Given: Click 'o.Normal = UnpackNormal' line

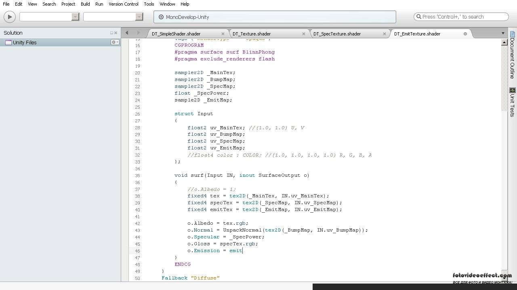Looking at the screenshot, I should click(x=277, y=230).
